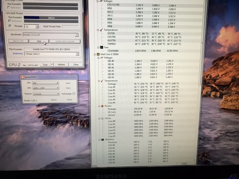Toggle the Threads checkbox
239x179 pixels.
10,26
